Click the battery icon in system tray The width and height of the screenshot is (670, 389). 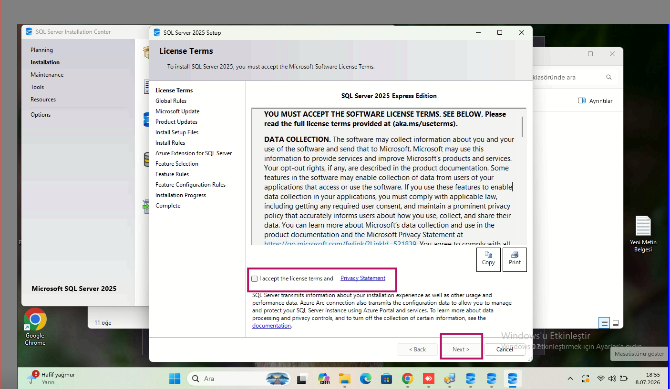coord(624,379)
